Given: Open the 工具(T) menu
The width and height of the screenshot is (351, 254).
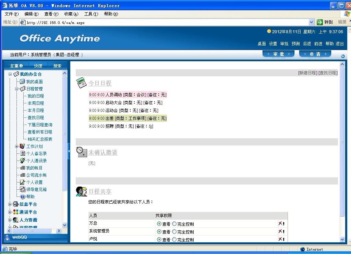Looking at the screenshot, I should point(91,14).
